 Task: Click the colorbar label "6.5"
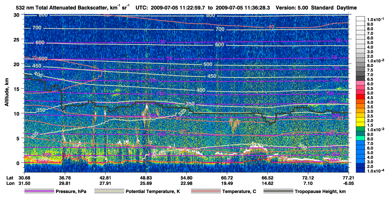coord(370,79)
